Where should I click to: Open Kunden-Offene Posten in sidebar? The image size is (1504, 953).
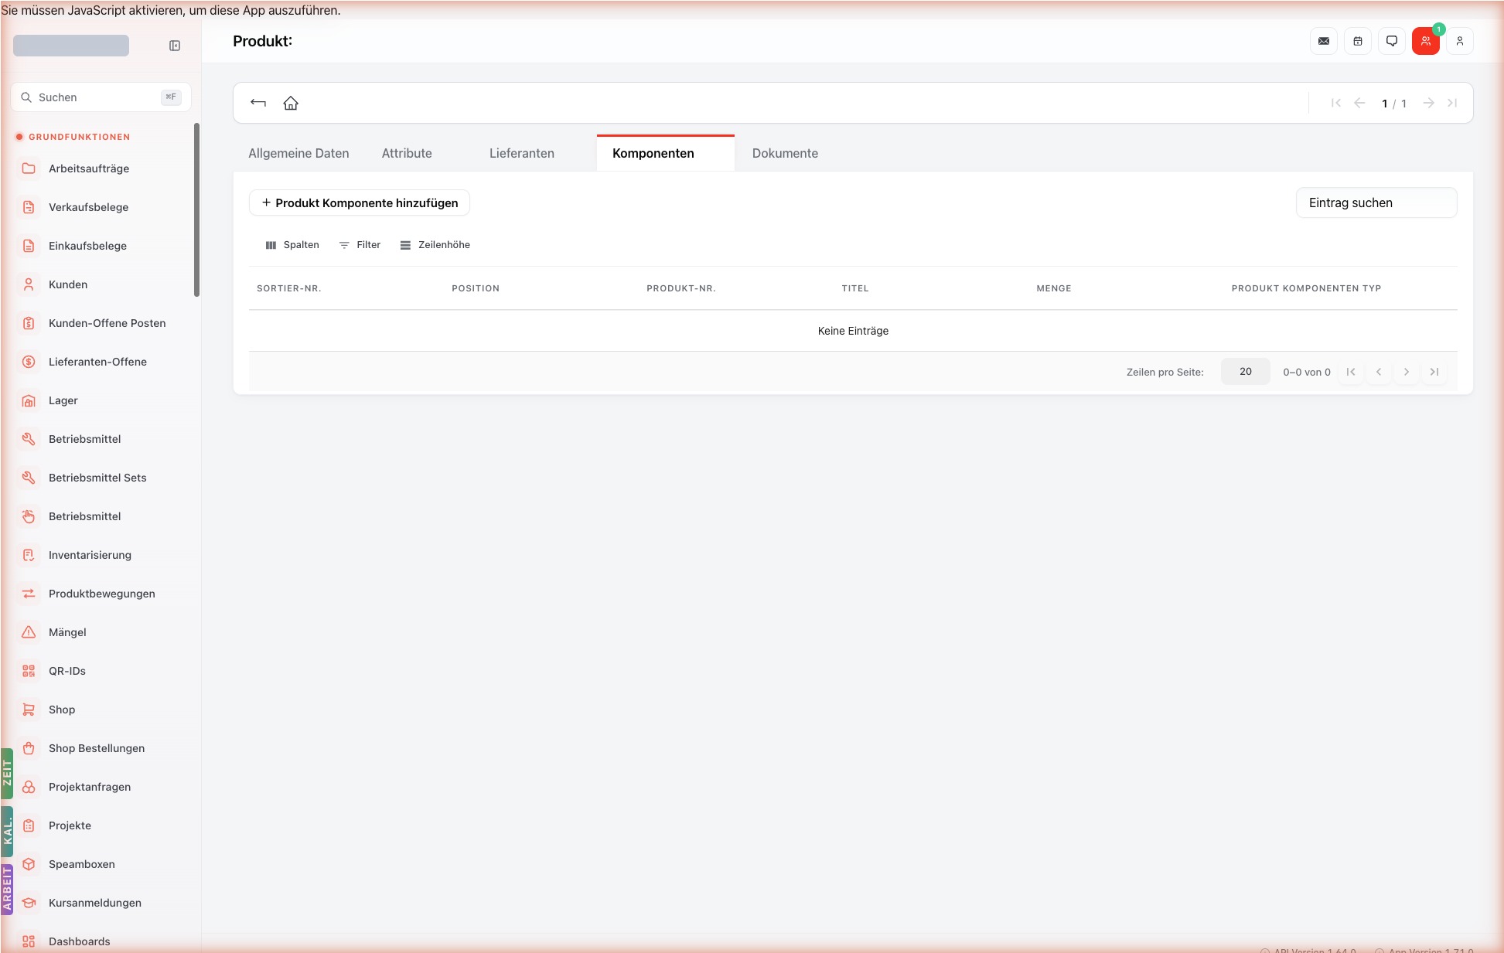tap(107, 323)
